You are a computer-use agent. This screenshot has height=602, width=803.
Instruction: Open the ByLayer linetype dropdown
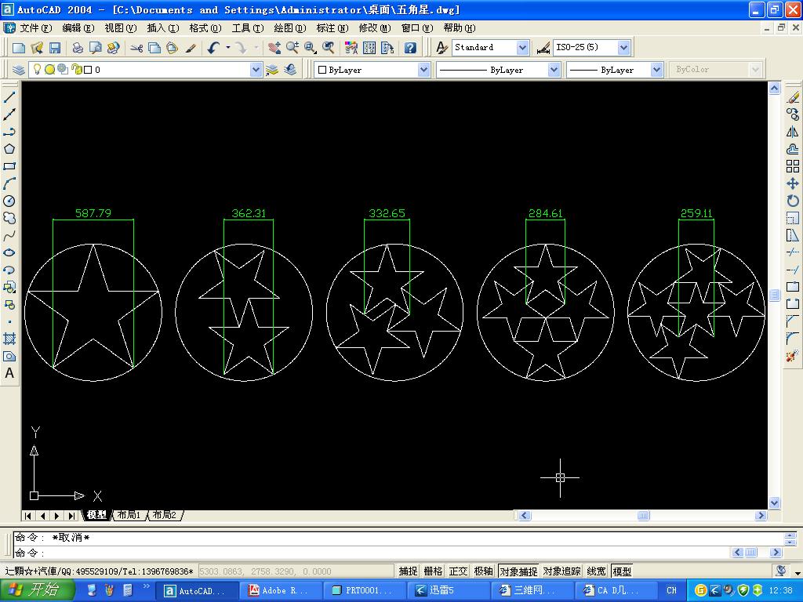click(x=554, y=70)
